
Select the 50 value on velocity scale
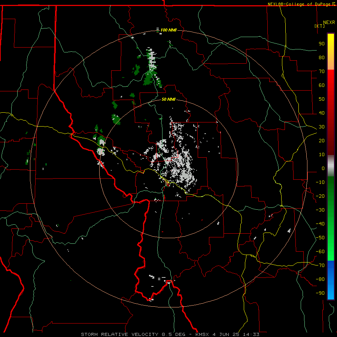tap(322, 99)
